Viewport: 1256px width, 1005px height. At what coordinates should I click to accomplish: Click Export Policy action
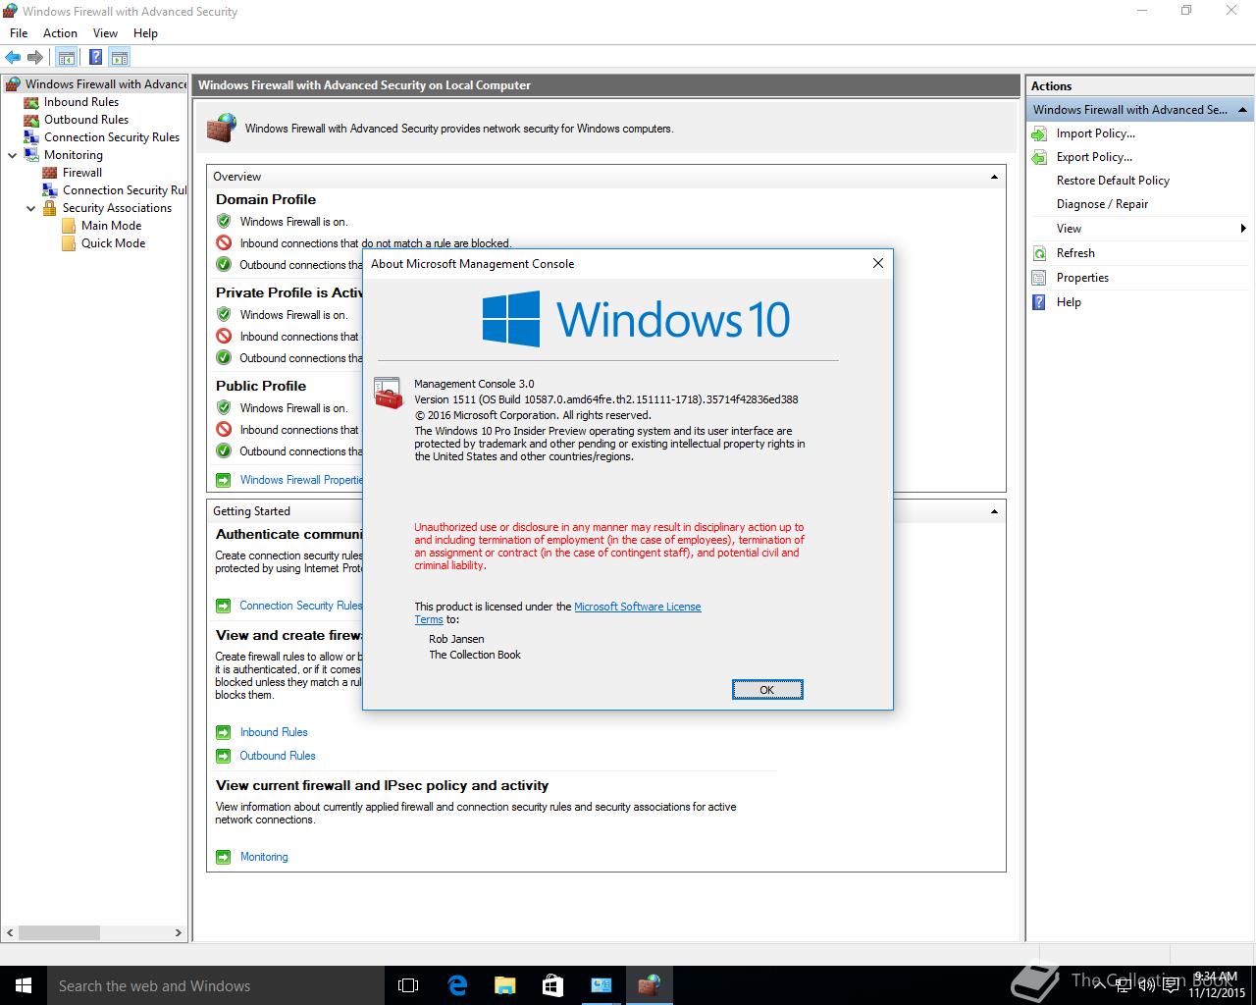tap(1094, 157)
